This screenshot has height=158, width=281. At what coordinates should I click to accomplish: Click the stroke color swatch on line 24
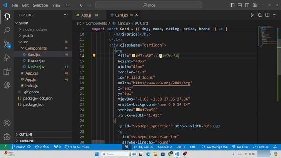click(137, 110)
